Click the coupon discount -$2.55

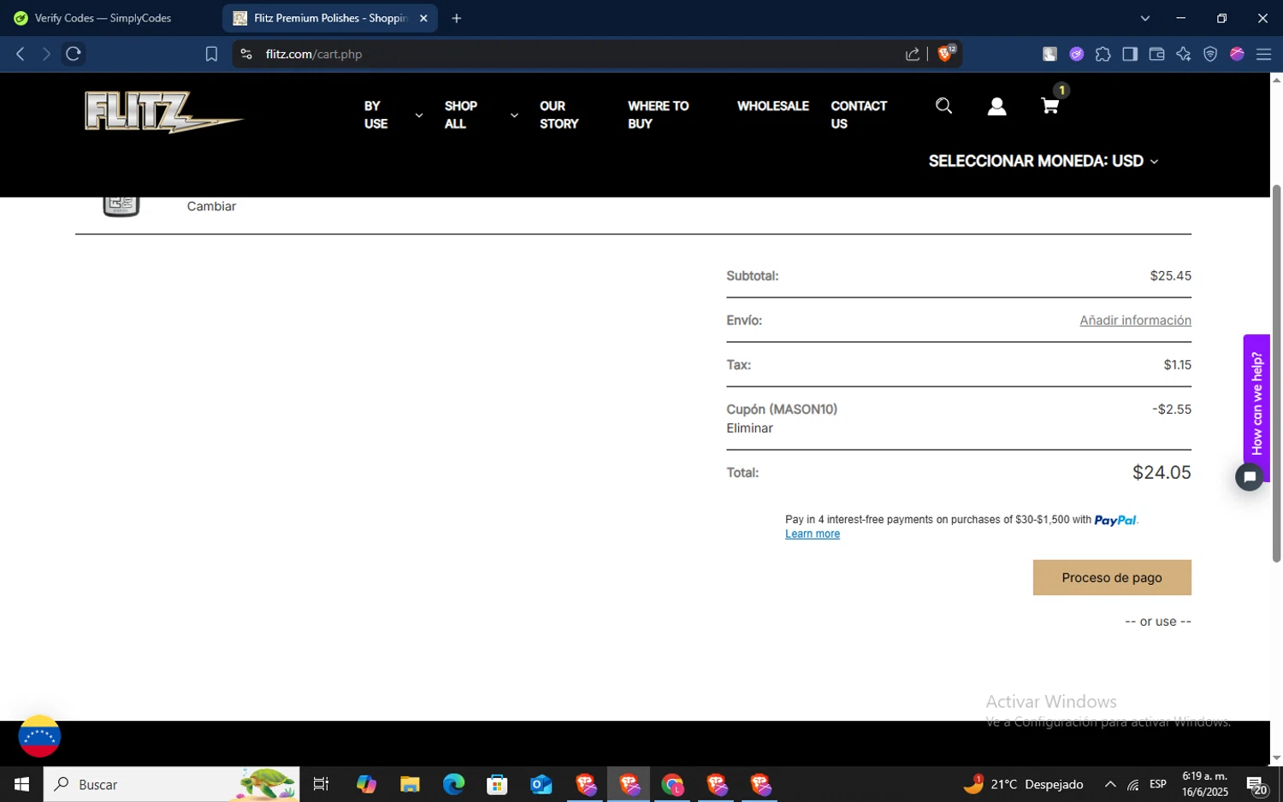point(1172,410)
